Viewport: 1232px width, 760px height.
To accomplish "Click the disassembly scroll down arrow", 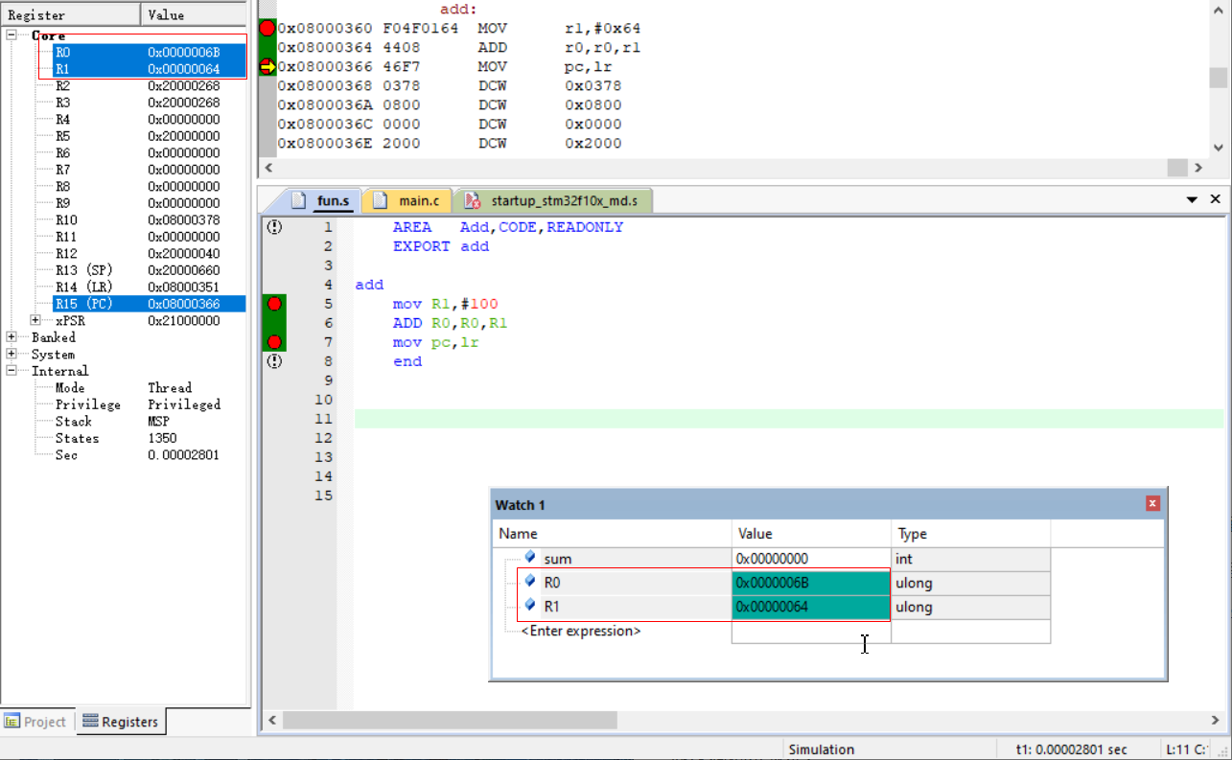I will coord(1218,147).
